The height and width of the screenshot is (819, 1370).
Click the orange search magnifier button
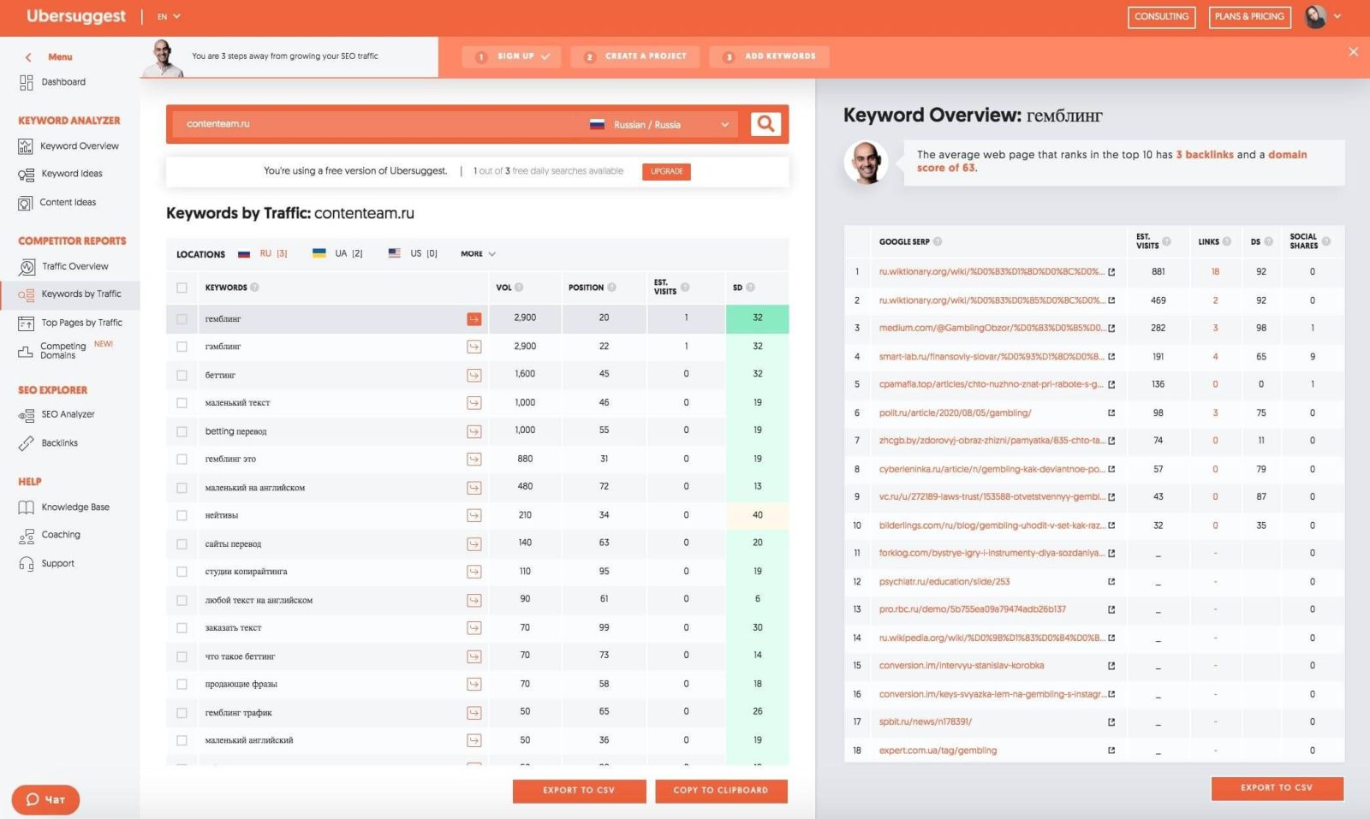pyautogui.click(x=765, y=124)
